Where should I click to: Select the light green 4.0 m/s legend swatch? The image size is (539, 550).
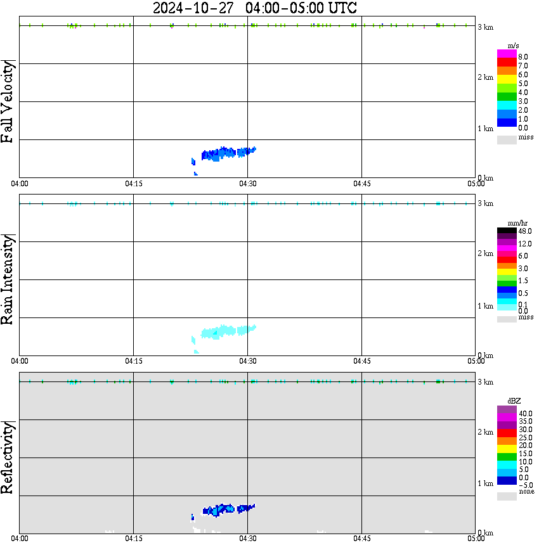pos(507,88)
